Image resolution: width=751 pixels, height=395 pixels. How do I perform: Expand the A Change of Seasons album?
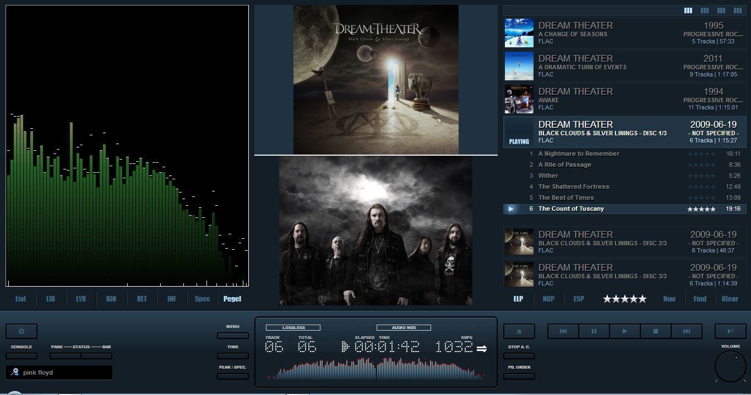tap(625, 33)
